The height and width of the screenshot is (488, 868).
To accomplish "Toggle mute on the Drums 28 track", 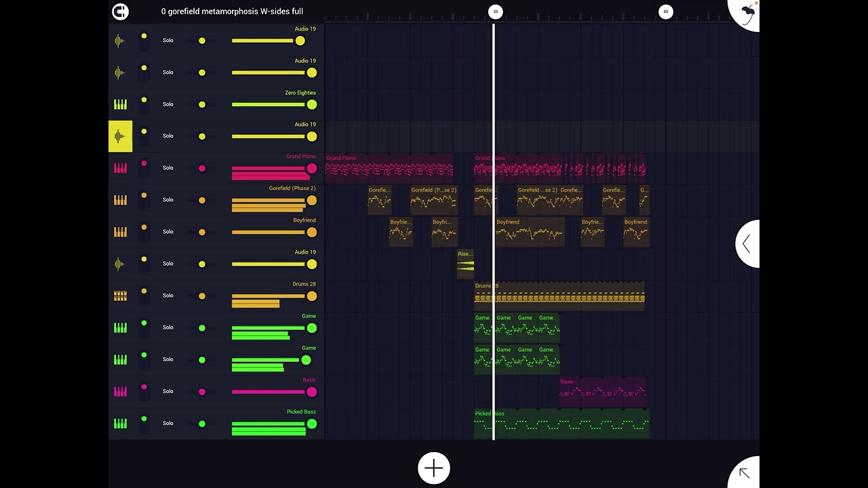I will pyautogui.click(x=144, y=296).
